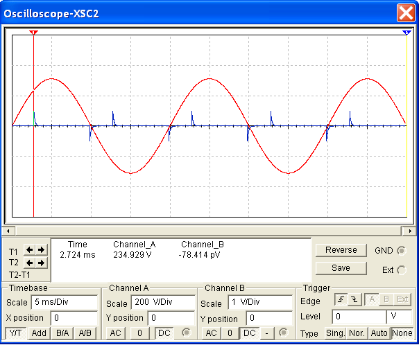This screenshot has height=345, width=419.
Task: Click Channel A Scale field 200 V/Div
Action: point(164,303)
